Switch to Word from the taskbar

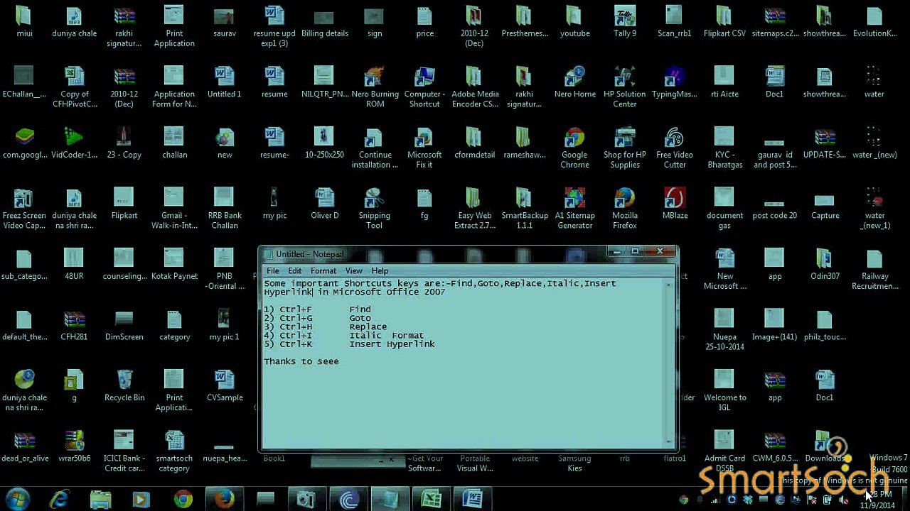coord(473,499)
